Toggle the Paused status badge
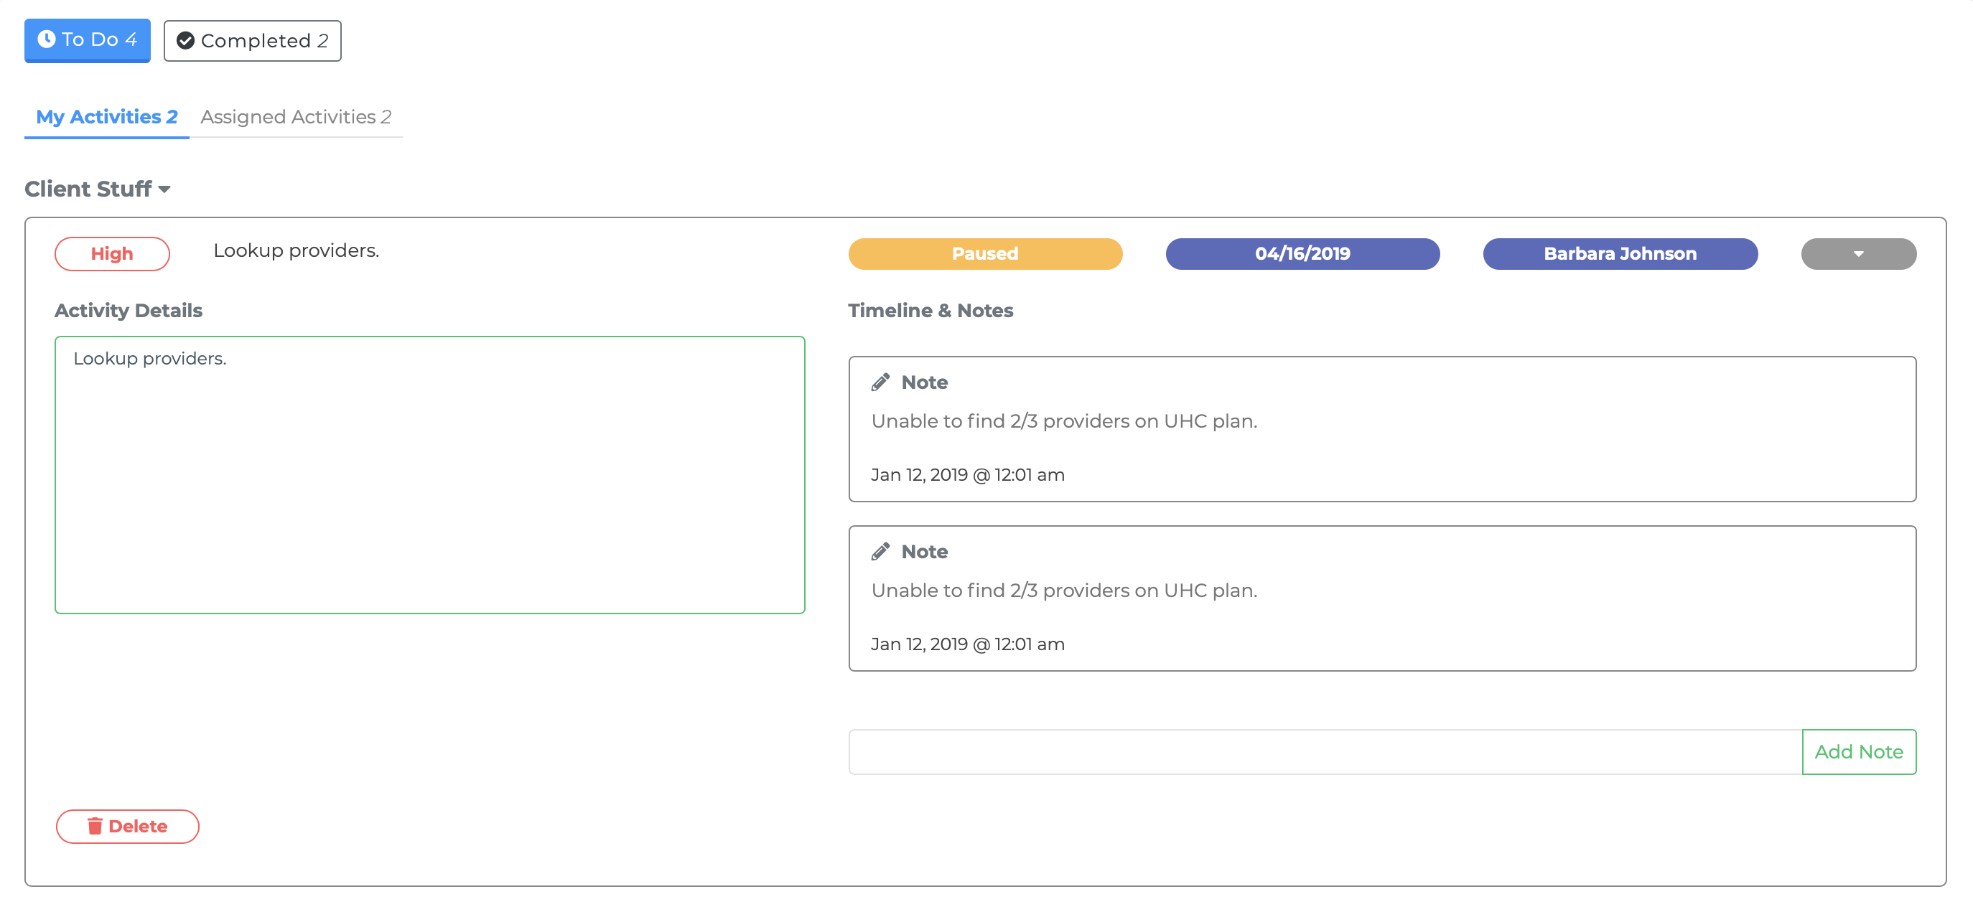This screenshot has width=1973, height=907. [985, 253]
